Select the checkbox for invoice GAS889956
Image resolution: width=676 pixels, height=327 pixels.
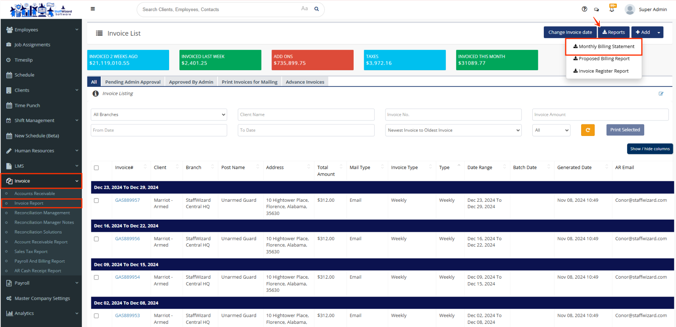click(96, 239)
